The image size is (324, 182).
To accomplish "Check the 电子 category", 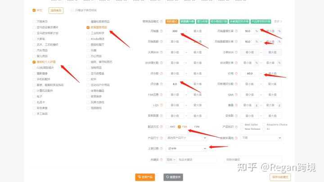I will point(34,96).
